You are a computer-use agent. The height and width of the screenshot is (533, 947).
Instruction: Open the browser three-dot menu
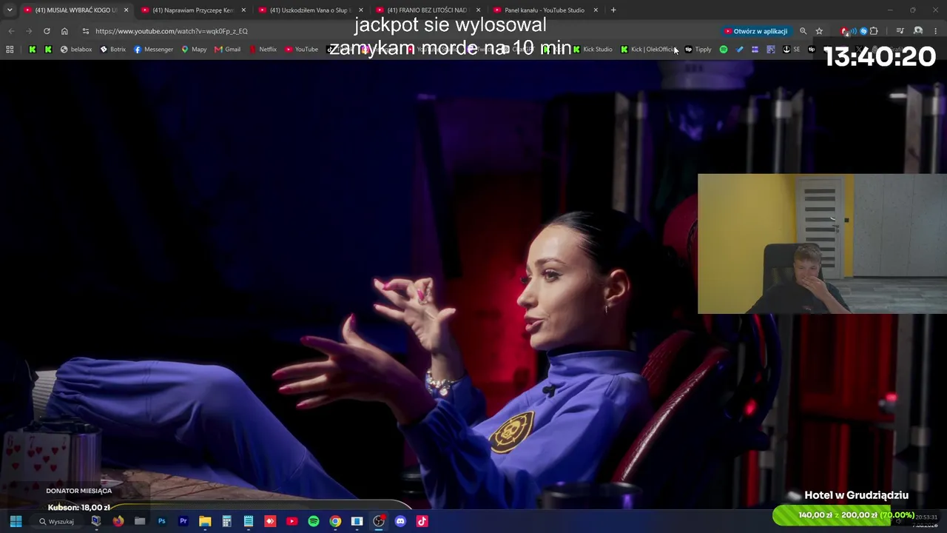click(x=936, y=31)
